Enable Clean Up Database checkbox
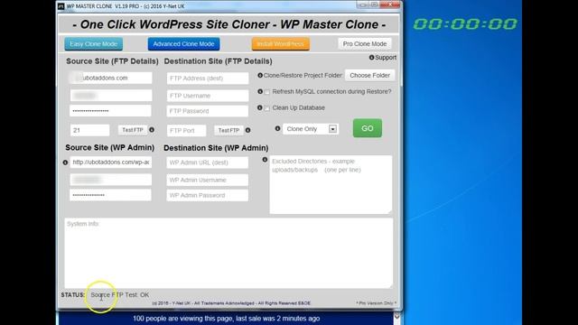Viewport: 578px width, 325px height. click(x=267, y=108)
